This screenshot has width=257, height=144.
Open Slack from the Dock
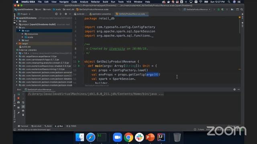tap(139, 137)
